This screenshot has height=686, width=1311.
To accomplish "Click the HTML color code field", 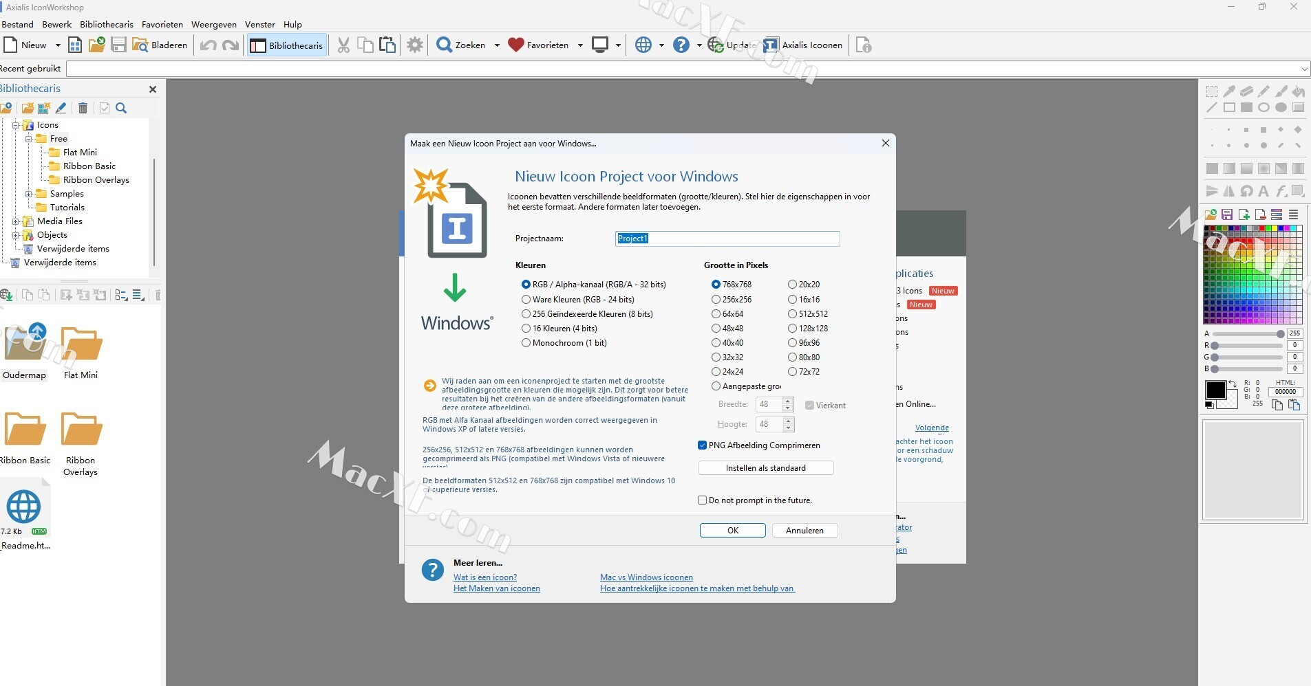I will (x=1285, y=392).
